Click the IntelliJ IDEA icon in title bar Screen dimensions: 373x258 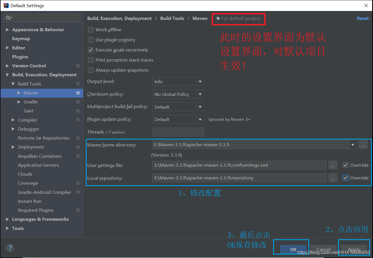6,5
